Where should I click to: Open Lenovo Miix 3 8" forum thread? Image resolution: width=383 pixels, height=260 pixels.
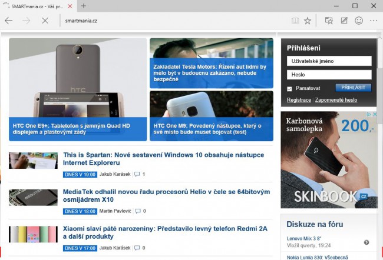(304, 239)
